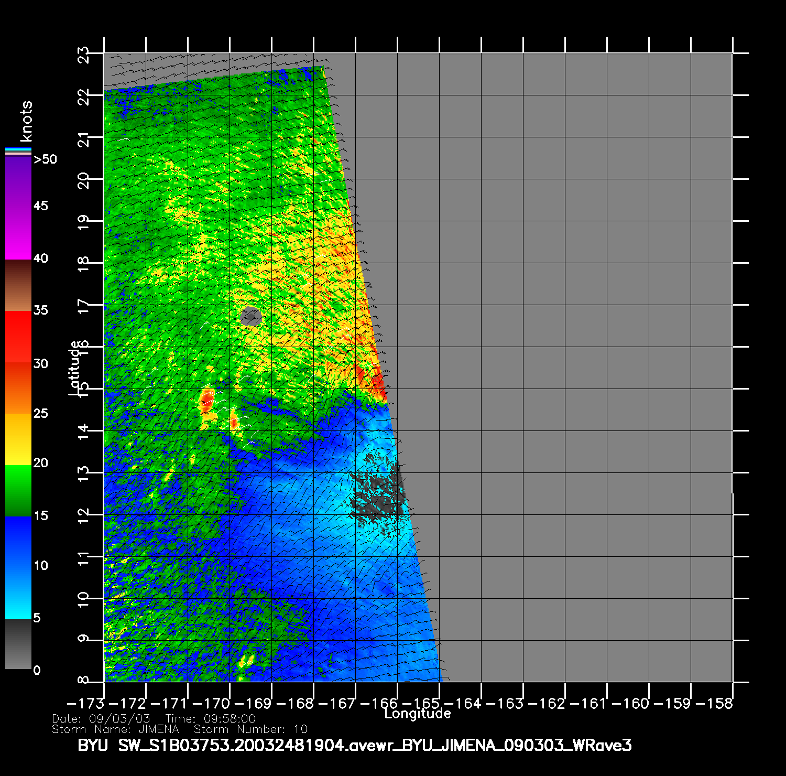Click the '>50' legend value label
Viewport: 786px width, 776px height.
(x=45, y=159)
